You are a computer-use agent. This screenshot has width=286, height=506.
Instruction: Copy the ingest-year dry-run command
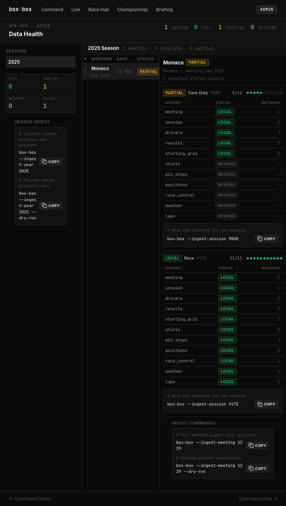click(51, 206)
